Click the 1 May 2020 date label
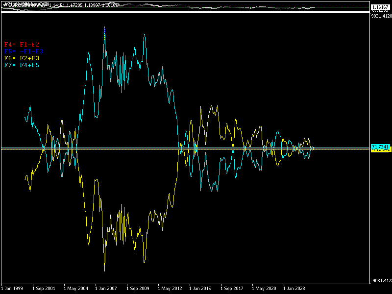This screenshot has width=392, height=294. [264, 289]
